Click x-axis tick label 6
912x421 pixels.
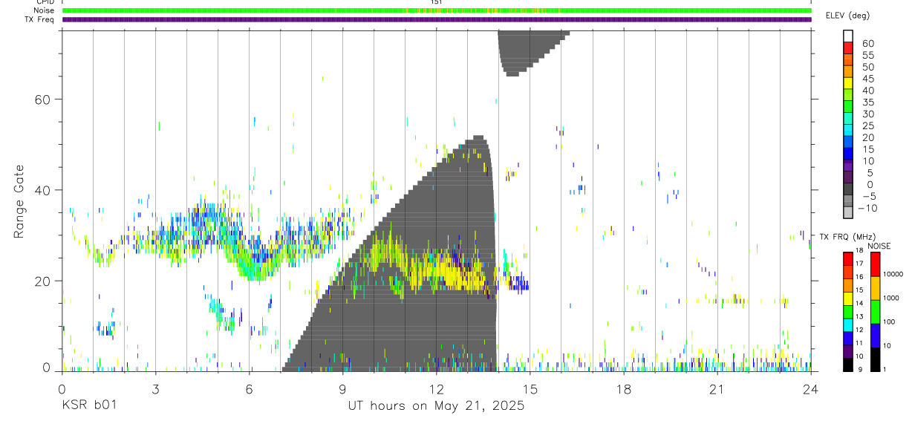pyautogui.click(x=249, y=388)
